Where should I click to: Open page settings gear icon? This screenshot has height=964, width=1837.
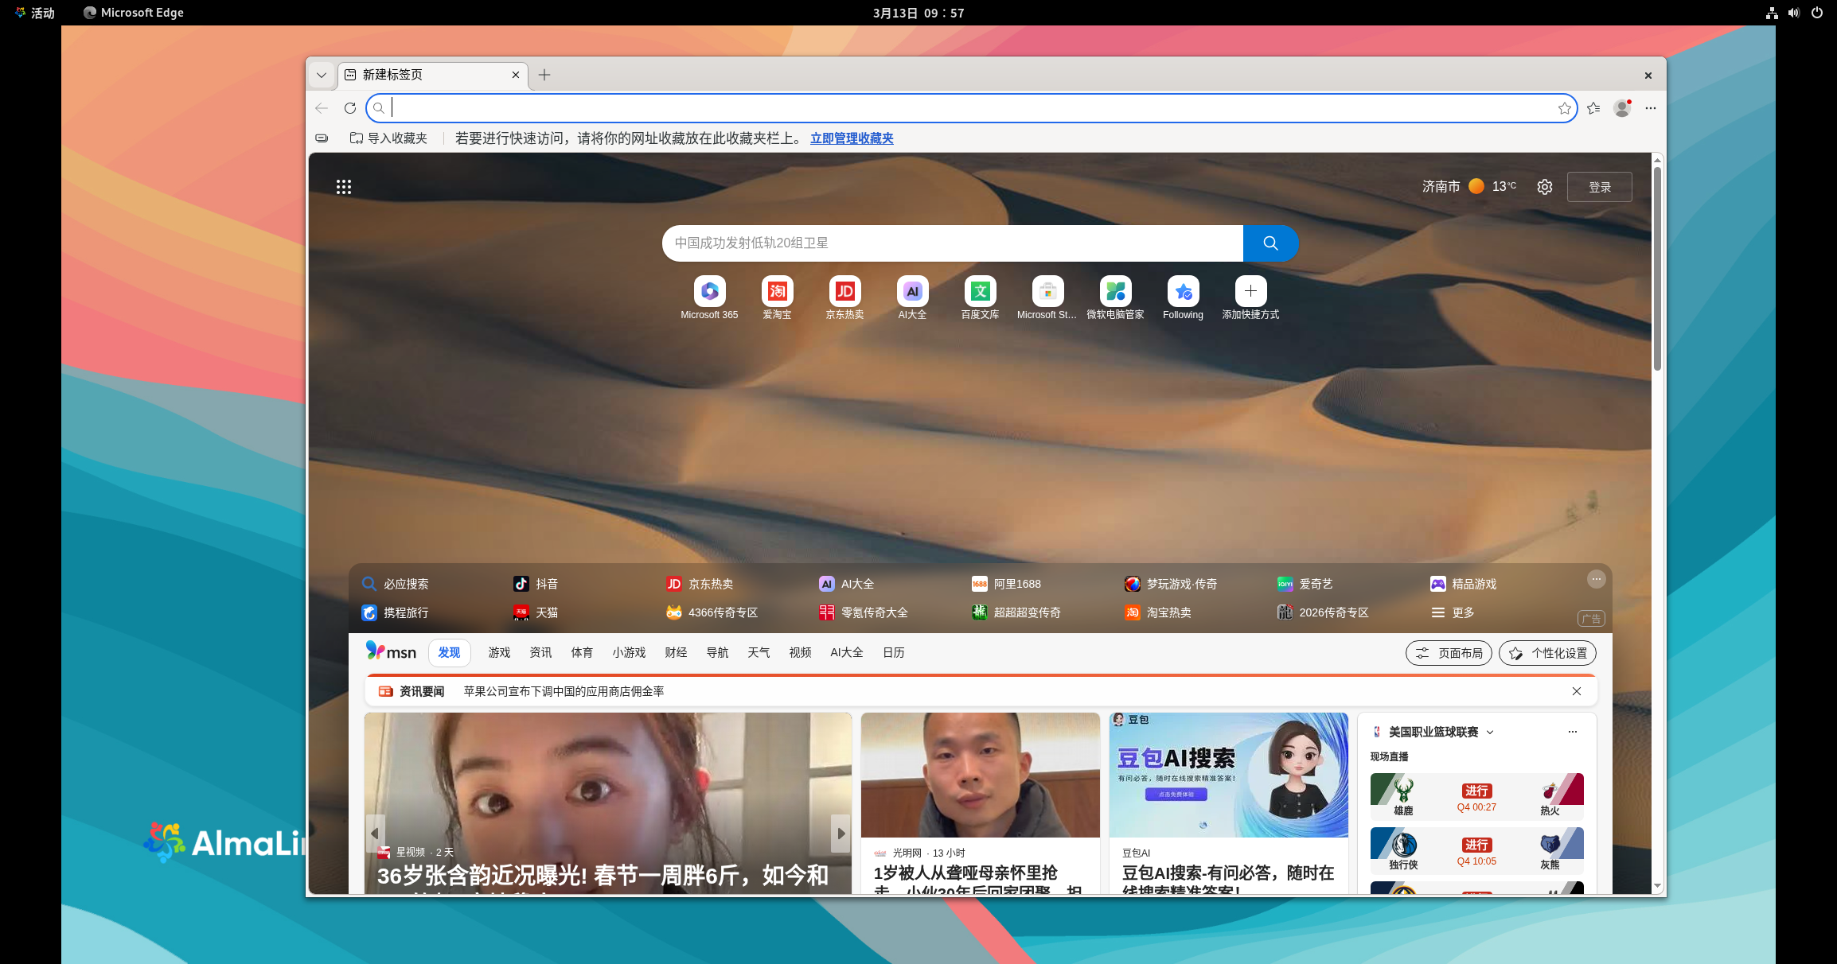(x=1544, y=187)
